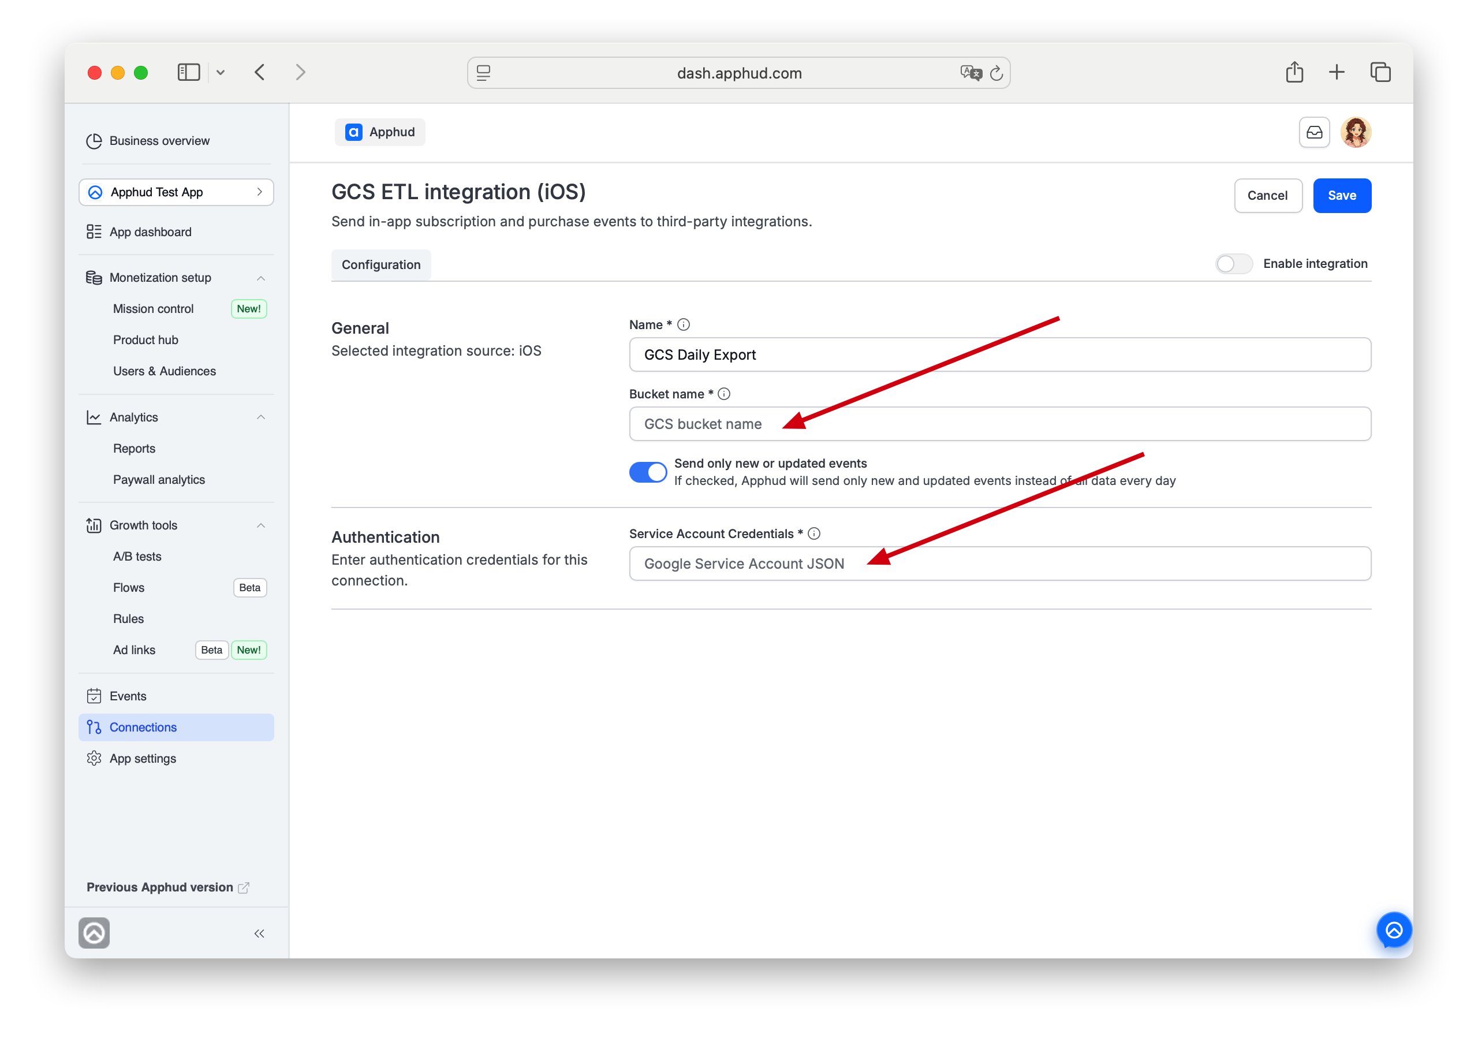Open Previous Apphud version link

click(x=167, y=887)
